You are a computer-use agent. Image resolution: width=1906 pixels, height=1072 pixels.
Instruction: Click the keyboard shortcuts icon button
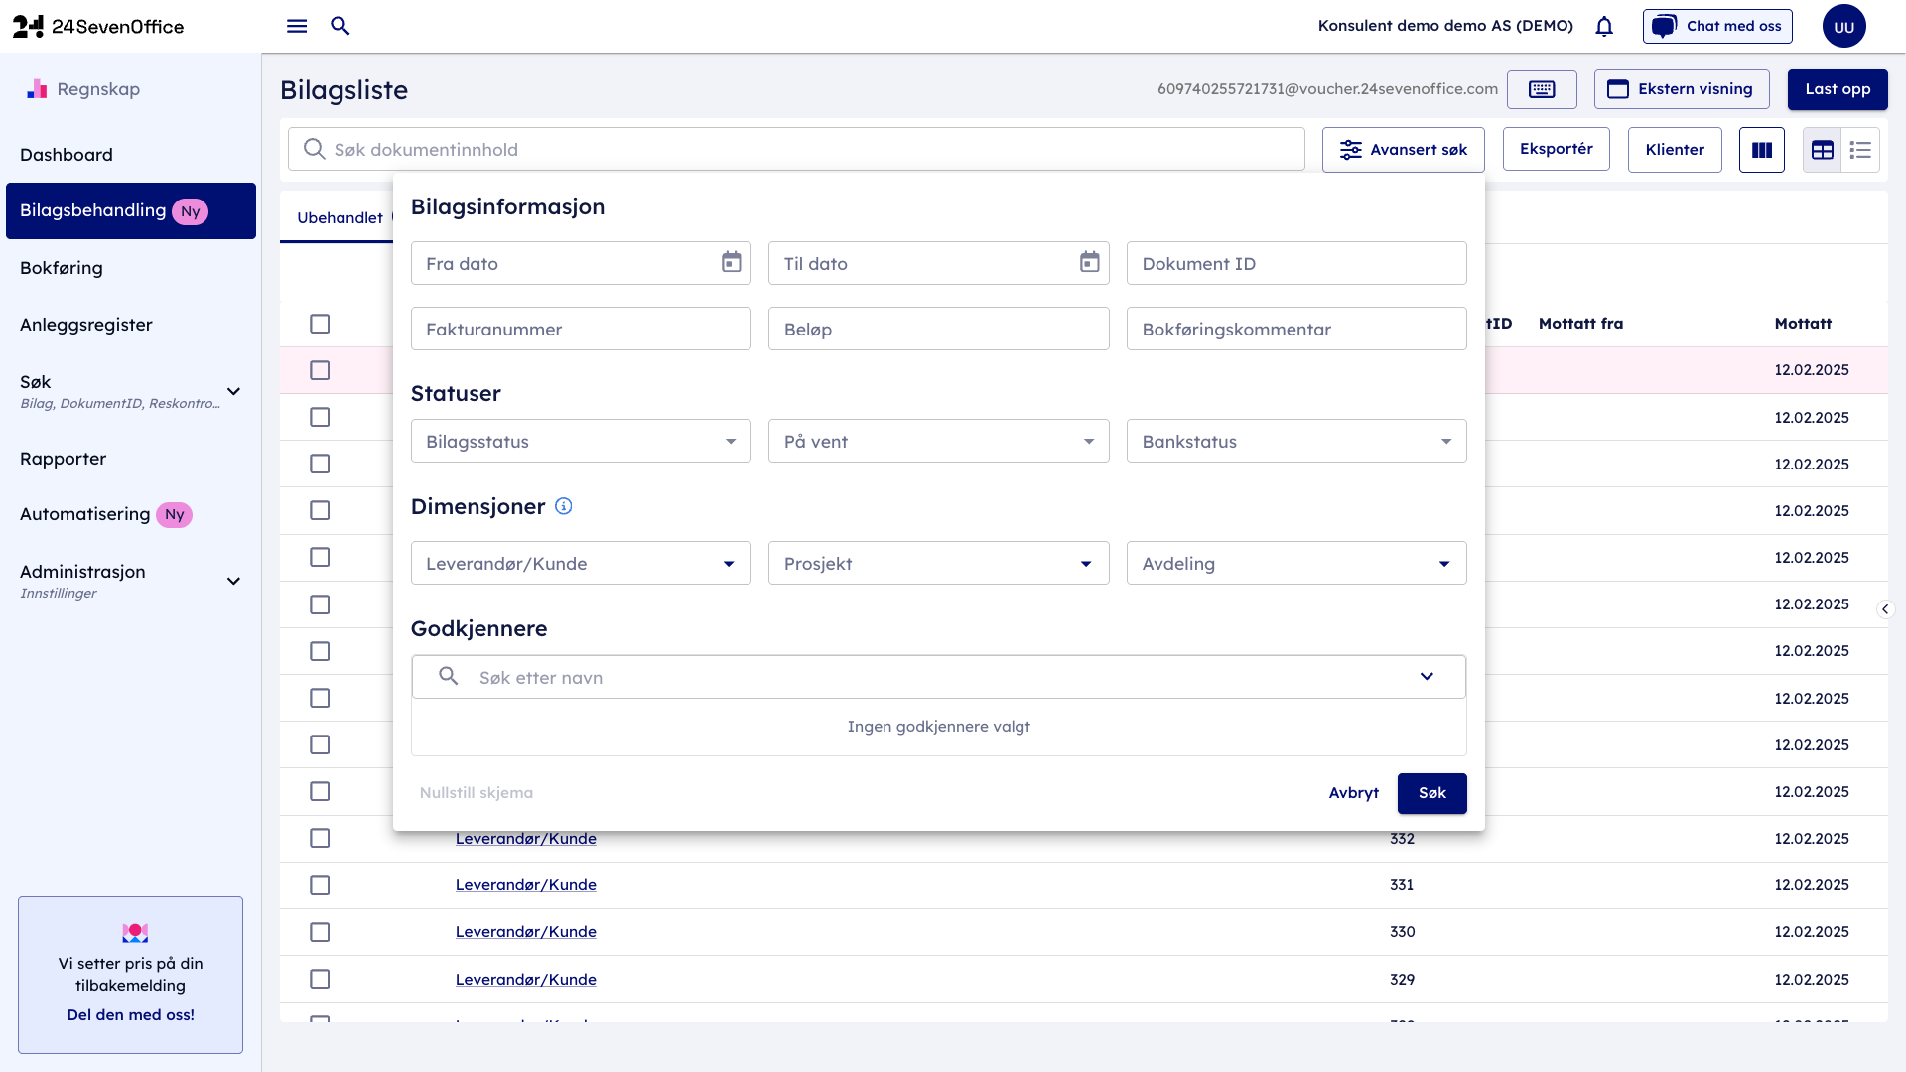1542,89
